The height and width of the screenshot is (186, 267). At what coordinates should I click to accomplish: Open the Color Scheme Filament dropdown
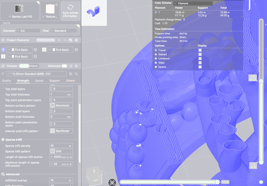point(192,3)
